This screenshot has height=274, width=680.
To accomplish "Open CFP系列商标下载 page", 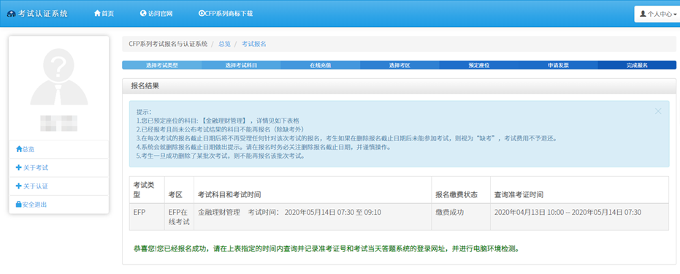I will (x=226, y=13).
